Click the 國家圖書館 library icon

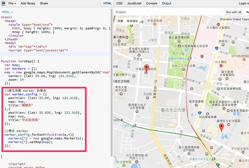[196, 105]
